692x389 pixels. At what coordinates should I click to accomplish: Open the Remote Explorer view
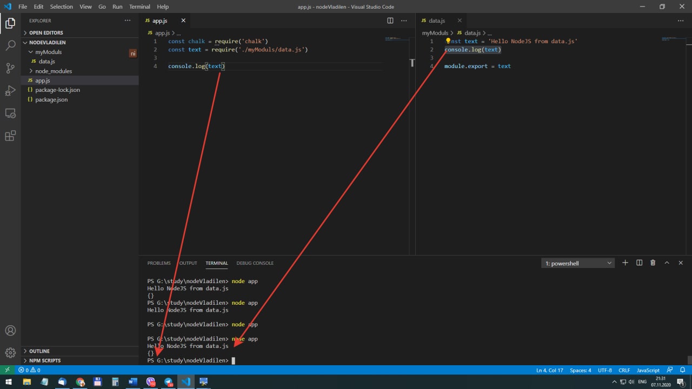click(x=10, y=113)
